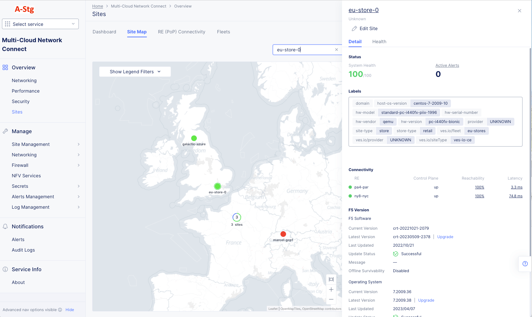The width and height of the screenshot is (532, 317).
Task: Open the Show Legend Filters dropdown
Action: coord(134,71)
